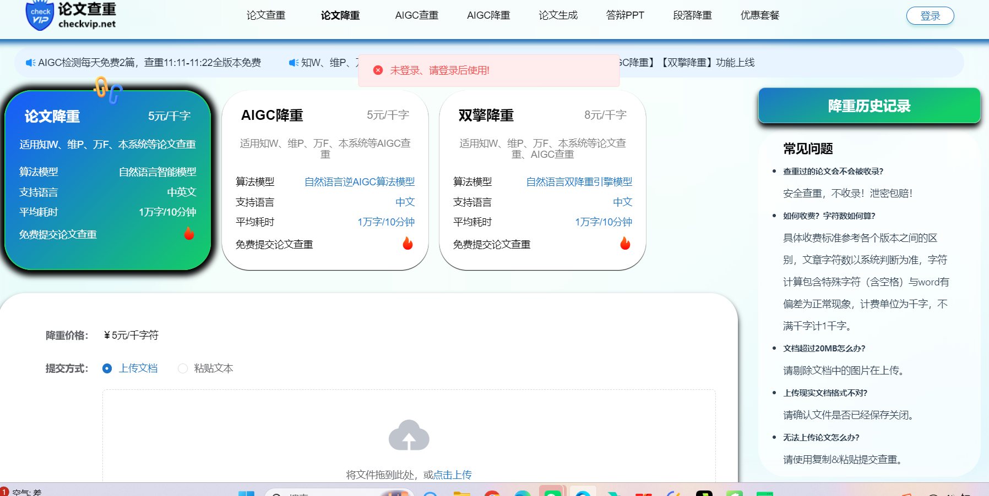This screenshot has width=989, height=496.
Task: Open the 优惠套餐 menu item
Action: pyautogui.click(x=760, y=15)
